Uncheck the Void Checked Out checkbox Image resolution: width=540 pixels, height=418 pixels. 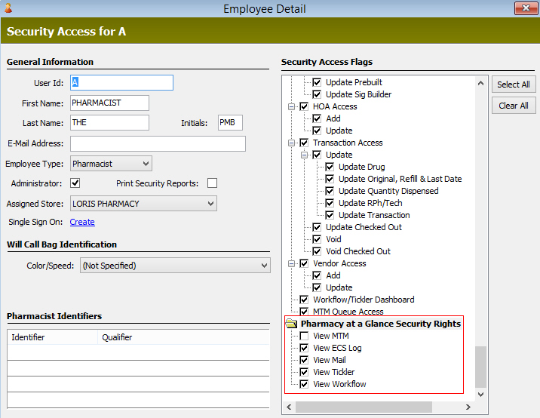317,251
